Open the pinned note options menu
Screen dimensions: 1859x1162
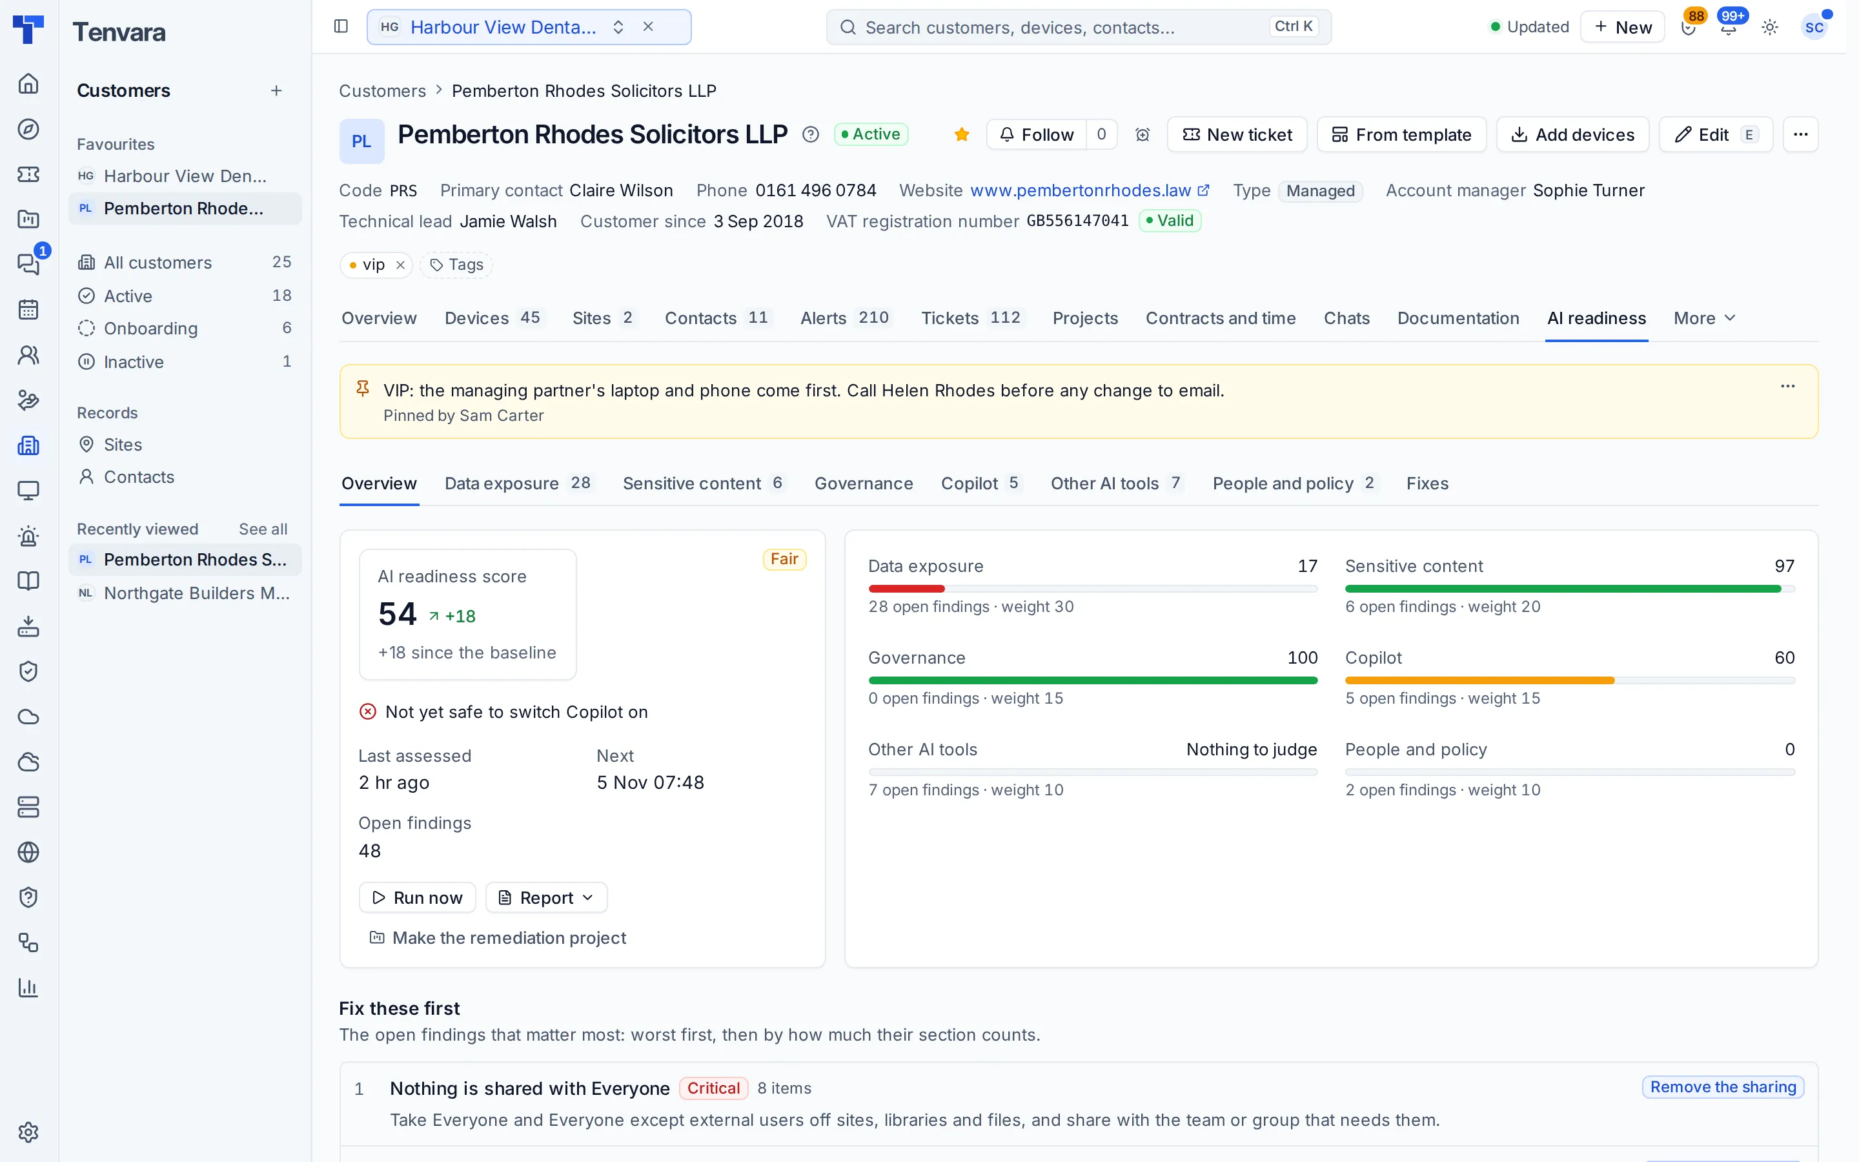pos(1787,387)
